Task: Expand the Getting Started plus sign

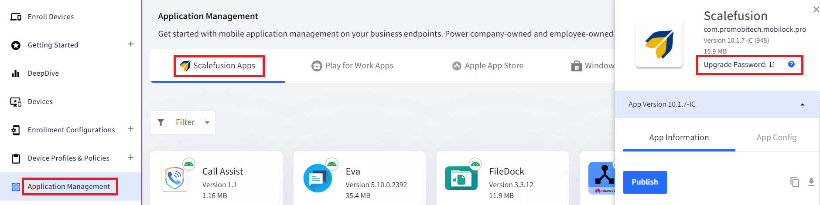Action: pyautogui.click(x=131, y=44)
